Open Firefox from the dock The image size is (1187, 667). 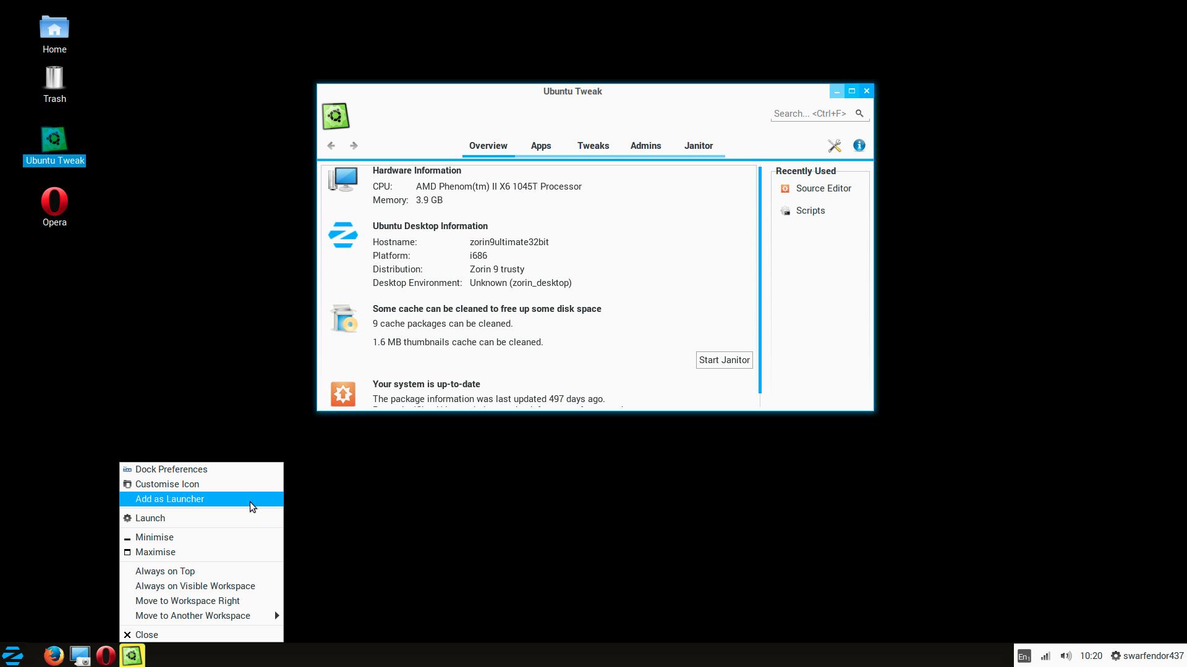tap(54, 655)
